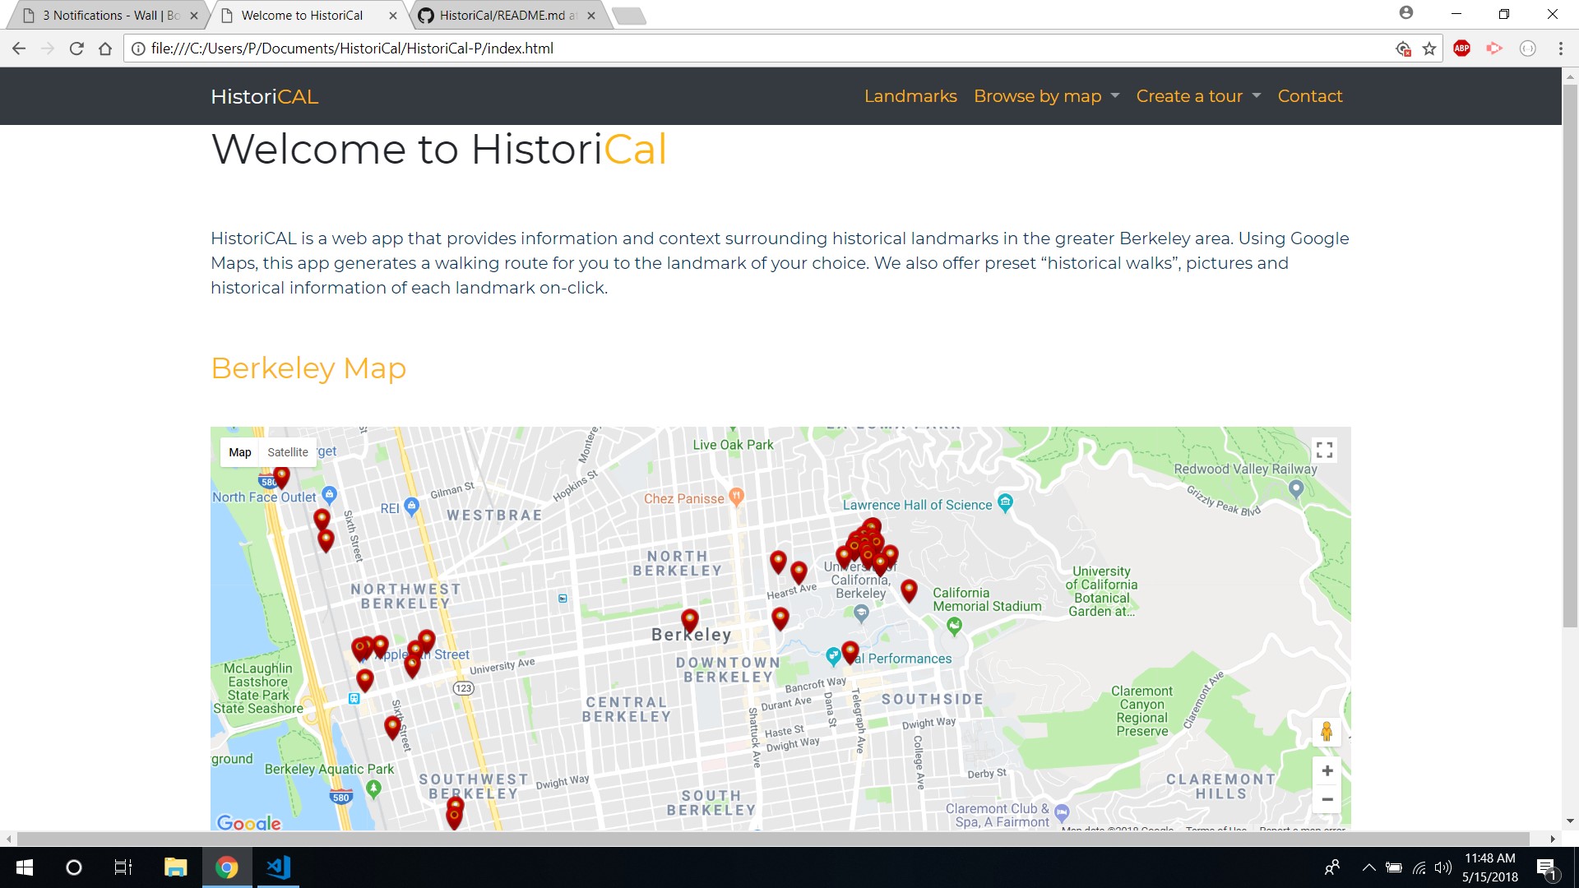This screenshot has width=1579, height=888.
Task: Bookmark this page with the star
Action: pyautogui.click(x=1429, y=48)
